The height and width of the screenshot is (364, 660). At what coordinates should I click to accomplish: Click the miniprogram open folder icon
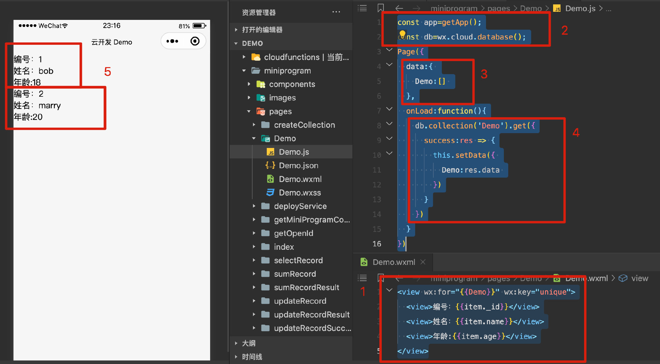click(256, 71)
